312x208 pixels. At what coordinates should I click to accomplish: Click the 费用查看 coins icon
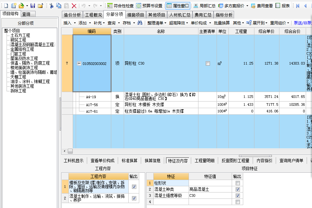pyautogui.click(x=253, y=6)
